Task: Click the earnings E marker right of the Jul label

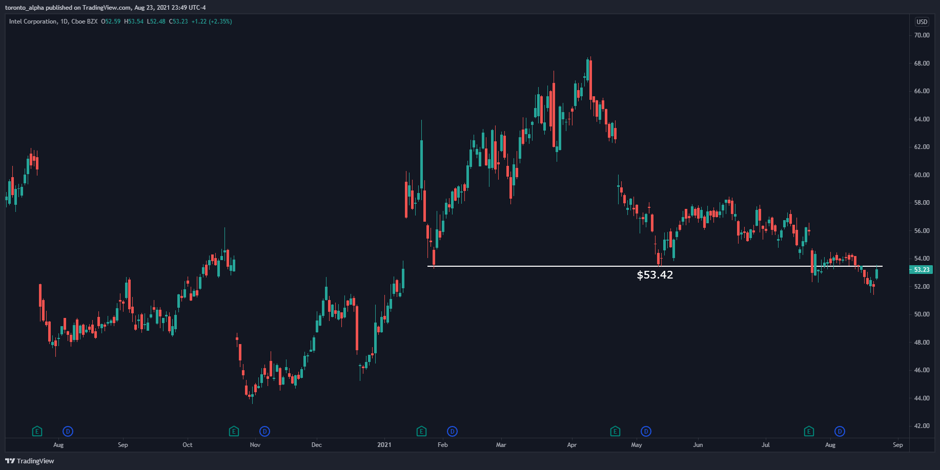Action: (809, 431)
